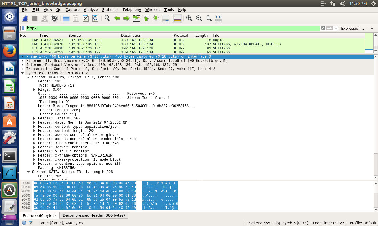Image resolution: width=378 pixels, height=226 pixels.
Task: Open the Statistics menu
Action: [110, 10]
